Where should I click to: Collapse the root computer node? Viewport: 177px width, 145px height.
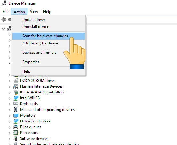pos(4,29)
